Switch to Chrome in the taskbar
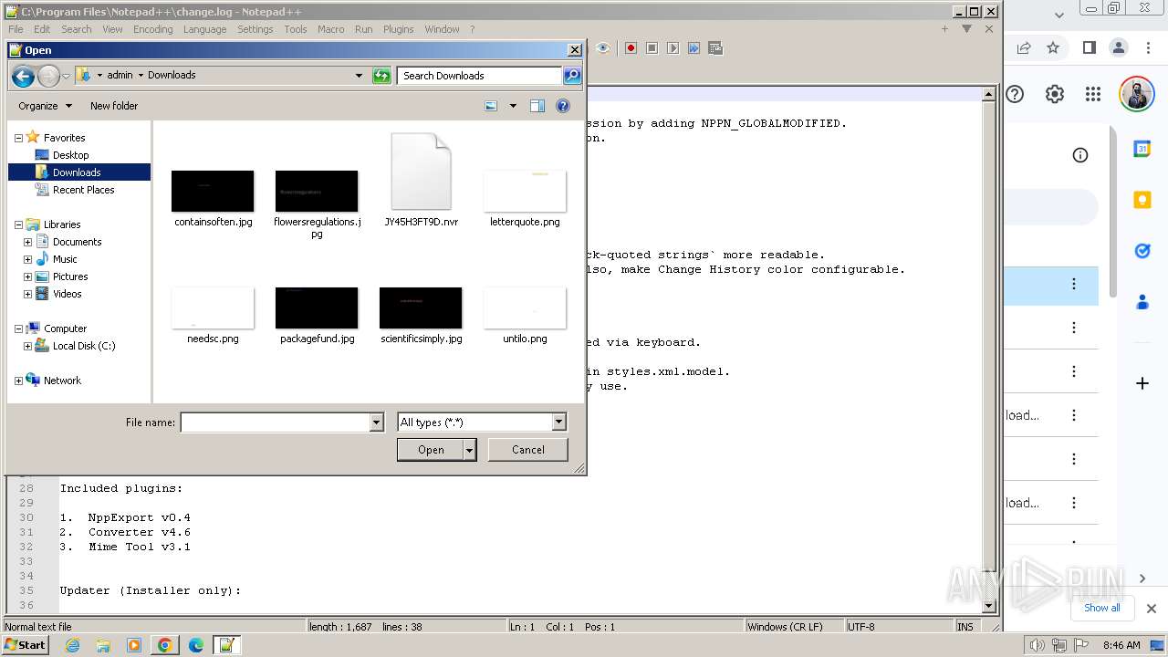This screenshot has height=657, width=1168. coord(165,645)
